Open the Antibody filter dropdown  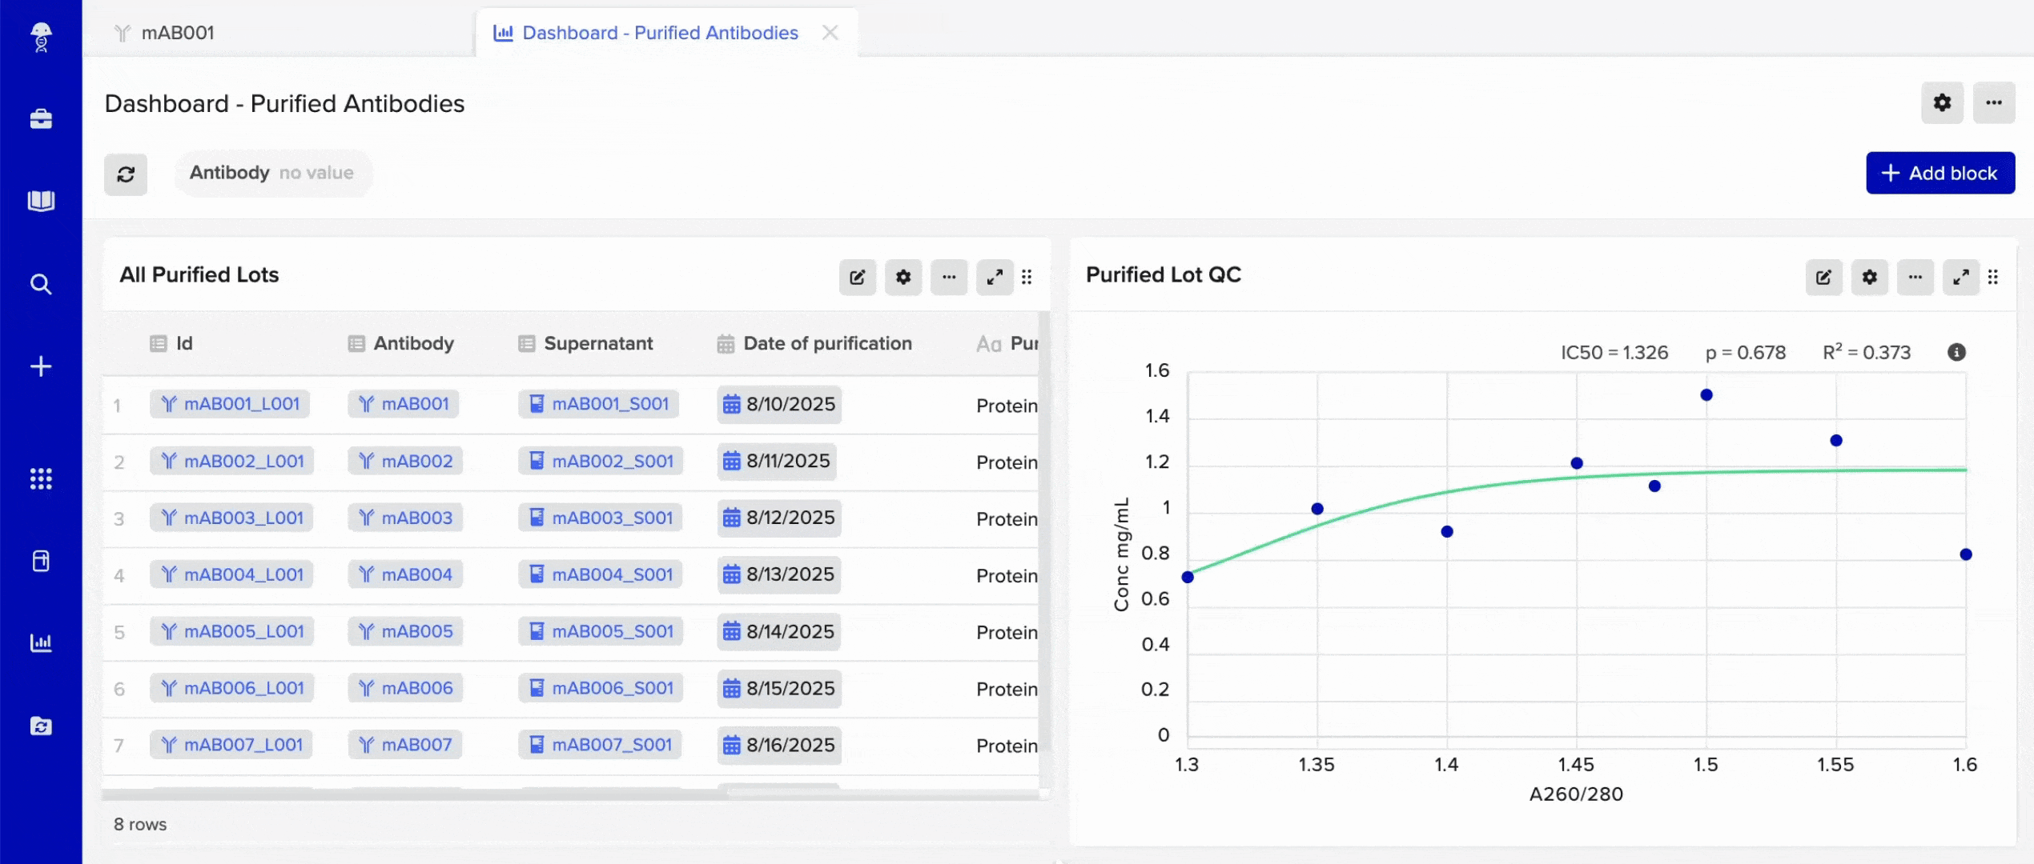pos(272,173)
